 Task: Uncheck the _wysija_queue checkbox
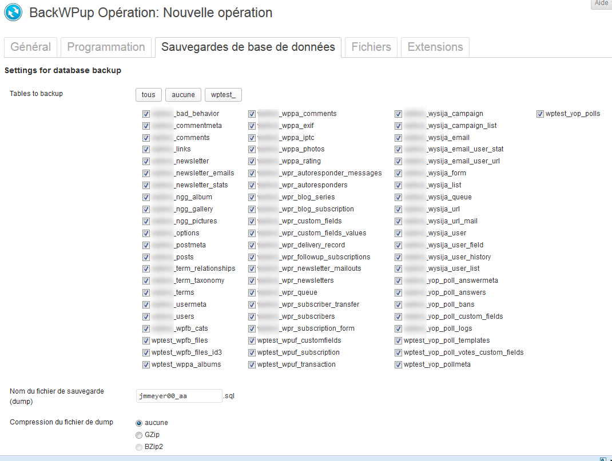point(398,198)
